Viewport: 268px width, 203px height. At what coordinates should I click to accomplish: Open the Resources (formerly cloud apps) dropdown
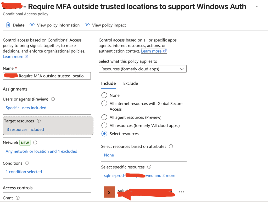tap(142, 69)
